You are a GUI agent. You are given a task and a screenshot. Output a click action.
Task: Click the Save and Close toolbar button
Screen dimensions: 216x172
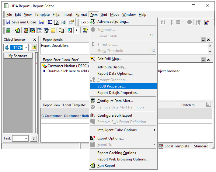tap(21, 22)
